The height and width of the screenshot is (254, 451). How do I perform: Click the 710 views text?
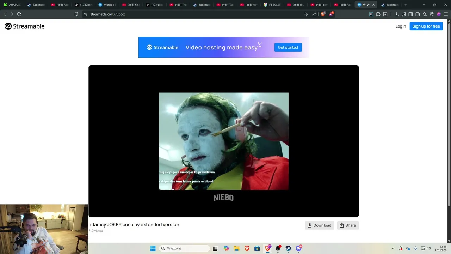(95, 231)
